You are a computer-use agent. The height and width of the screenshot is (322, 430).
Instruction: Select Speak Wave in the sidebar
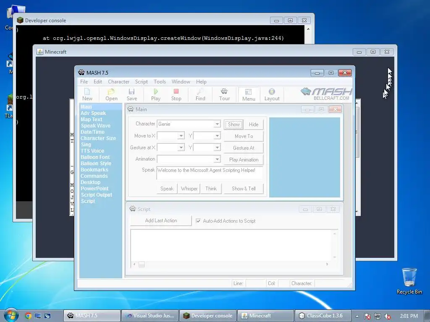(x=95, y=126)
